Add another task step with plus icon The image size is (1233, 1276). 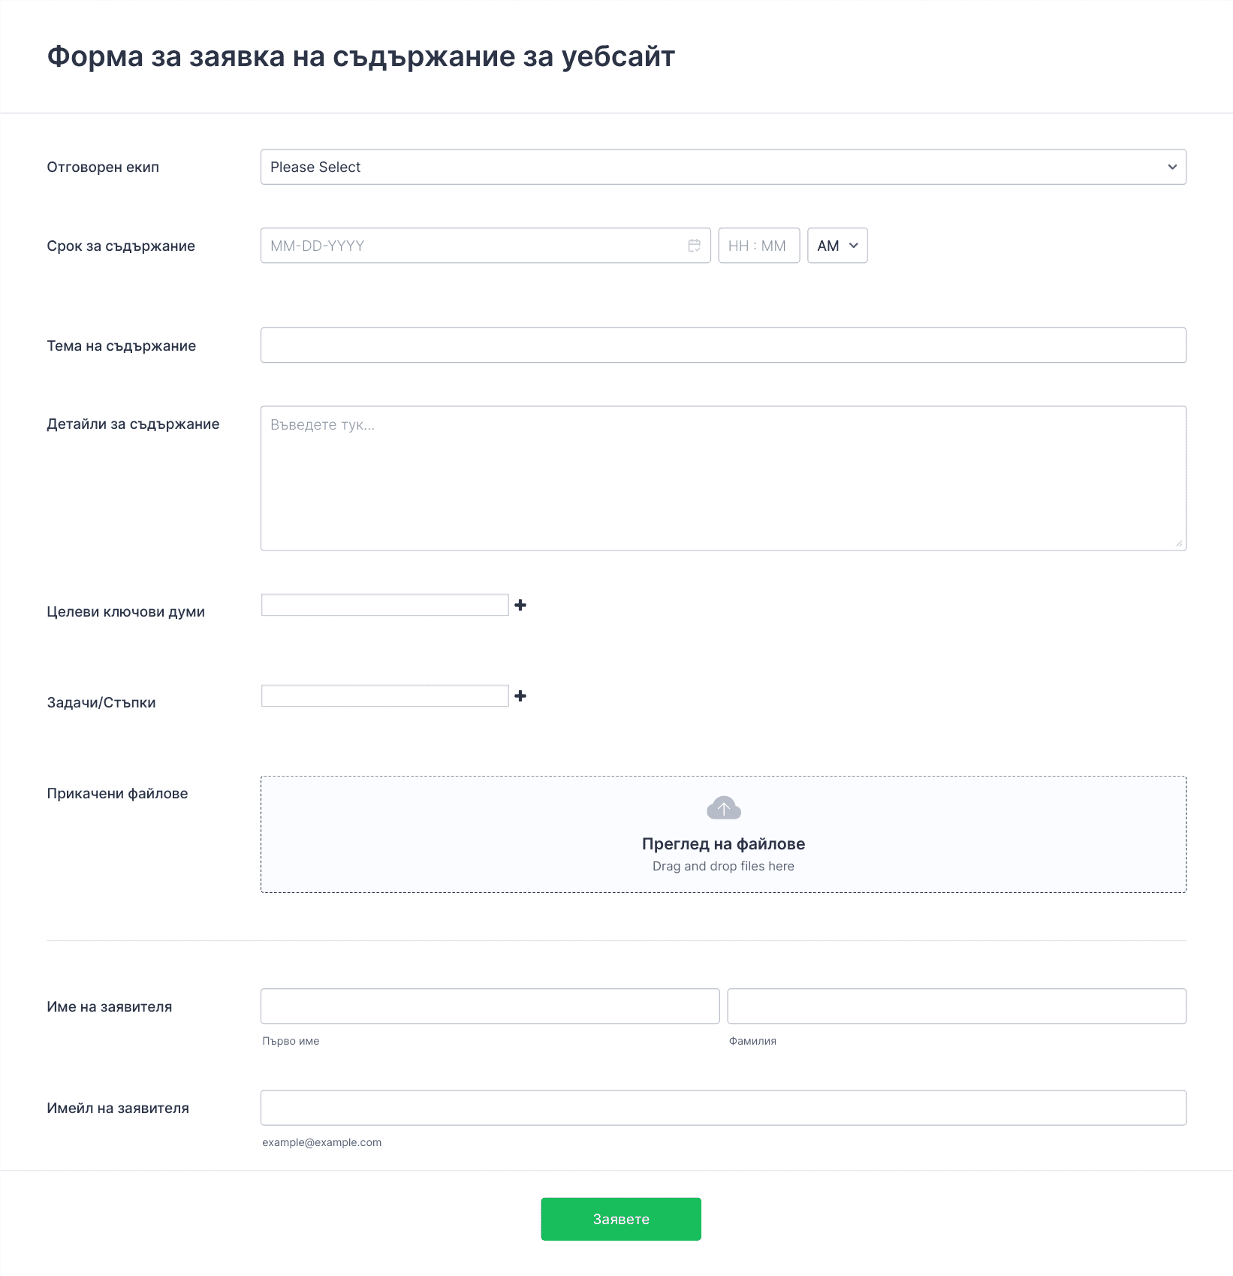pos(520,696)
